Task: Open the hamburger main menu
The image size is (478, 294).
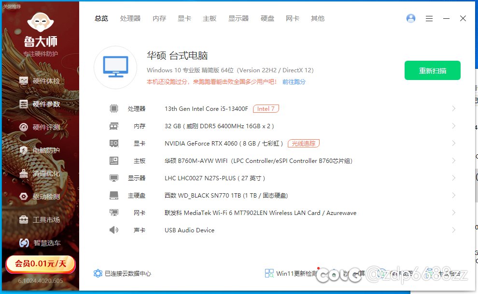Action: click(x=429, y=19)
